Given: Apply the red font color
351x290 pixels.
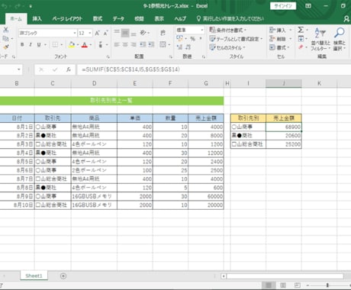Looking at the screenshot, I should click(x=85, y=45).
